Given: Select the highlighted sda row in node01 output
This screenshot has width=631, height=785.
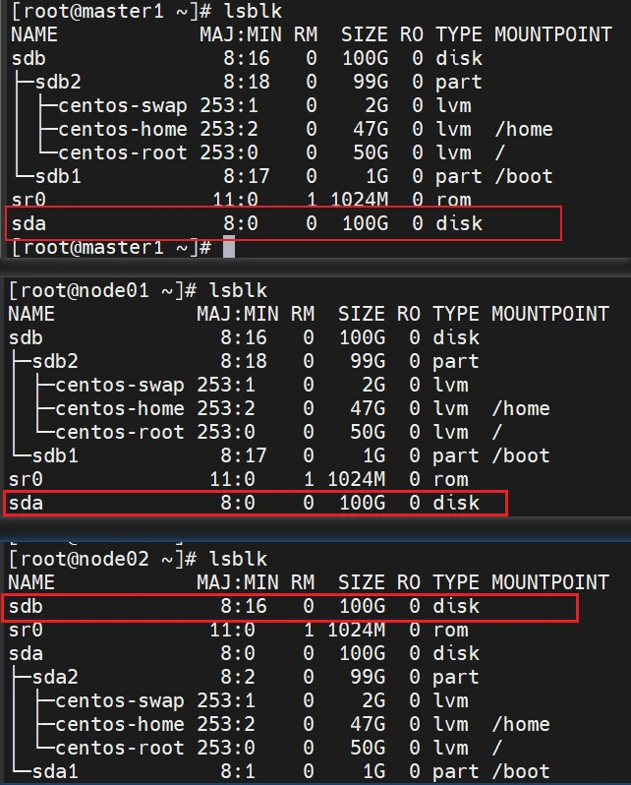Looking at the screenshot, I should 258,503.
